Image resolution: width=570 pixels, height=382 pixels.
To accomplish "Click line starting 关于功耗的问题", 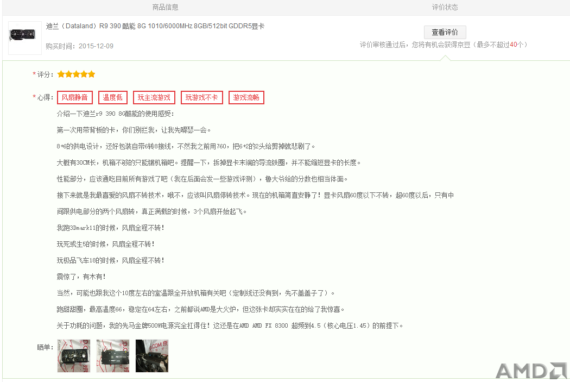I will (230, 325).
